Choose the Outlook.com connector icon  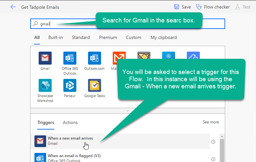(x=94, y=58)
